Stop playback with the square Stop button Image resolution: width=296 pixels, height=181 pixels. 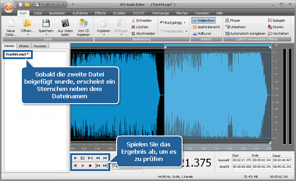76,166
